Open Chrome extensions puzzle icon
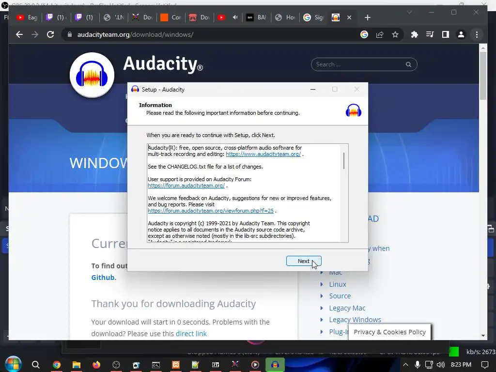The height and width of the screenshot is (372, 496). 415,34
